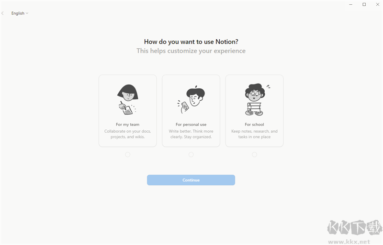
Task: Click the "How do you want to use Notion?" heading
Action: click(191, 42)
